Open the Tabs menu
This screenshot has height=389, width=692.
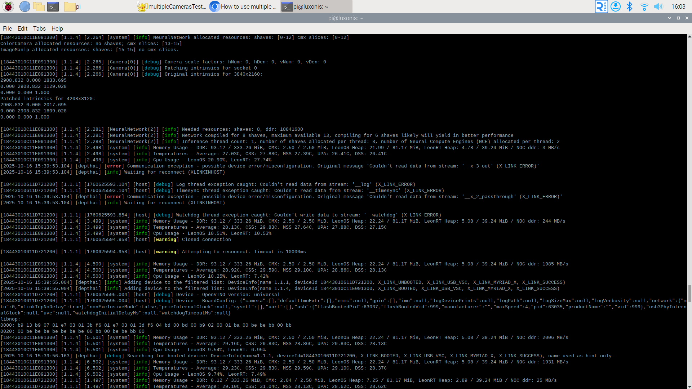click(39, 28)
